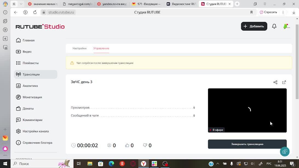Open the mail icon in the browser sidebar
The width and height of the screenshot is (299, 168).
point(5,138)
